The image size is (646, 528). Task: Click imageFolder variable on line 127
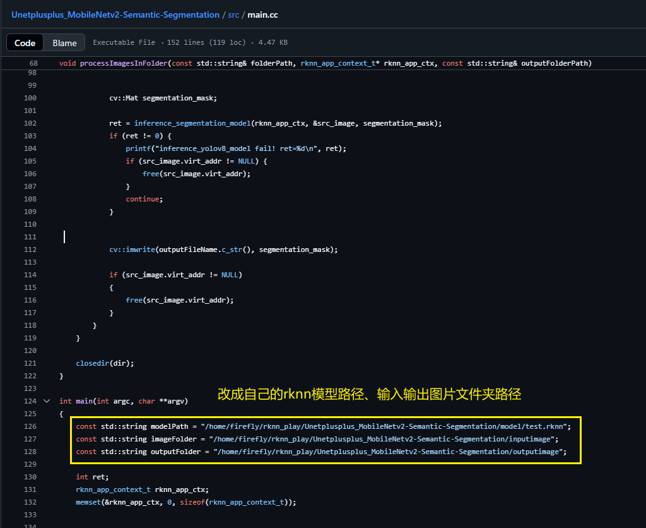pyautogui.click(x=173, y=439)
